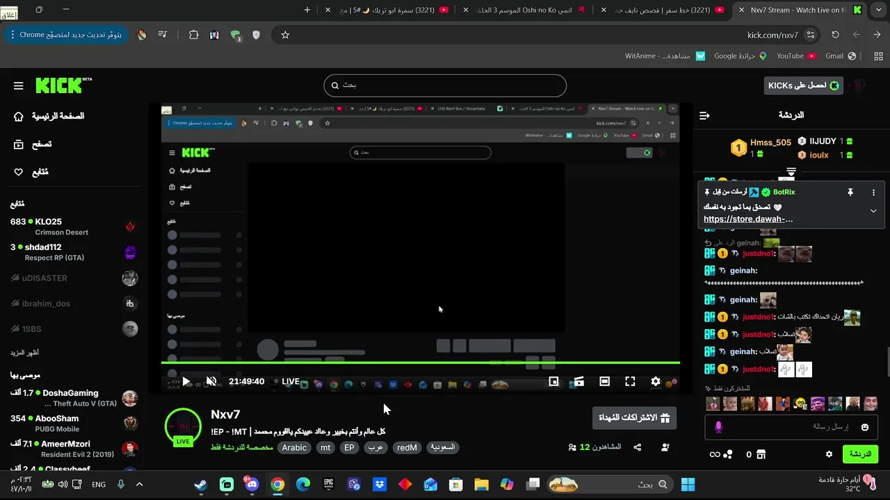Open the Kick shop store icon
The width and height of the screenshot is (890, 500).
(761, 454)
